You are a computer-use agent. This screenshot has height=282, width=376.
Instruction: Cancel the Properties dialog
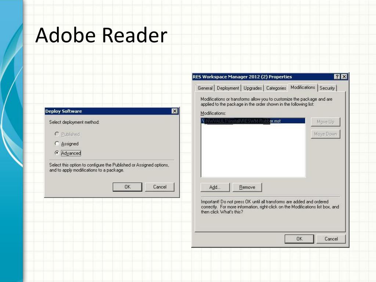click(x=331, y=239)
